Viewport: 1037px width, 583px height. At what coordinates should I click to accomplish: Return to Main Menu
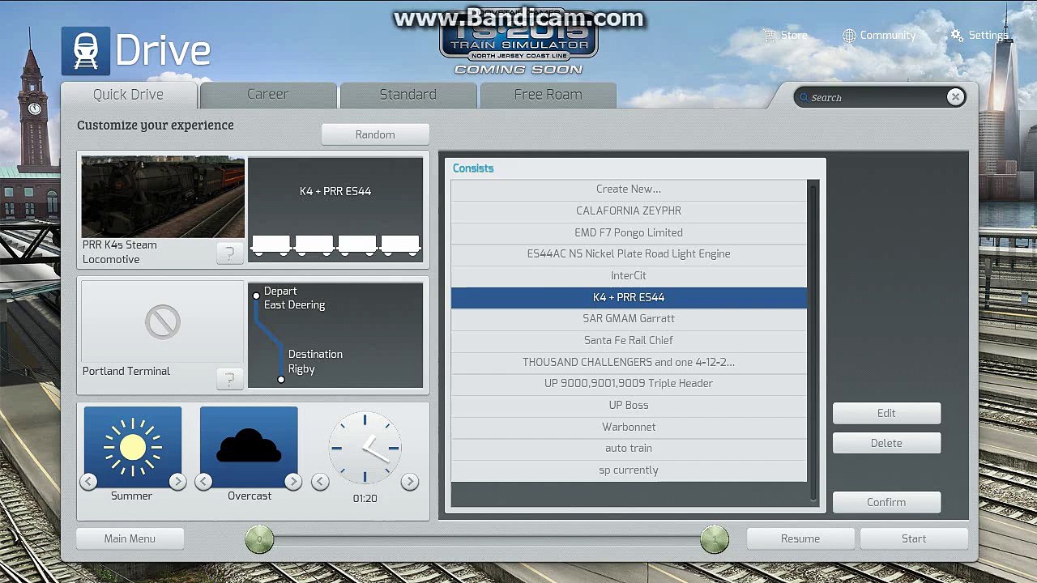pyautogui.click(x=130, y=538)
